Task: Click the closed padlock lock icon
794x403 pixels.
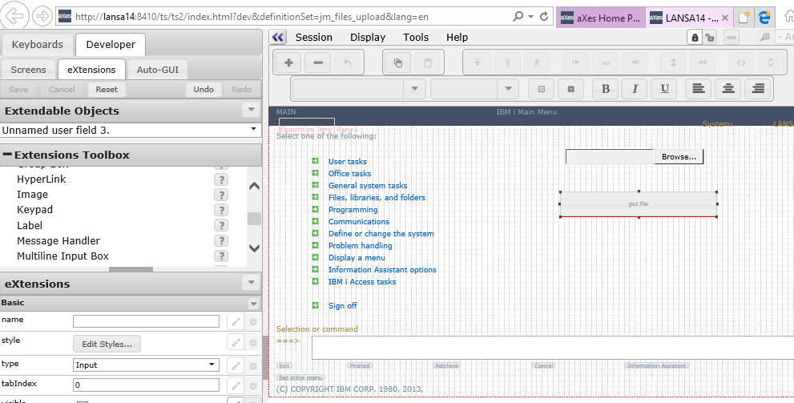Action: pyautogui.click(x=694, y=38)
